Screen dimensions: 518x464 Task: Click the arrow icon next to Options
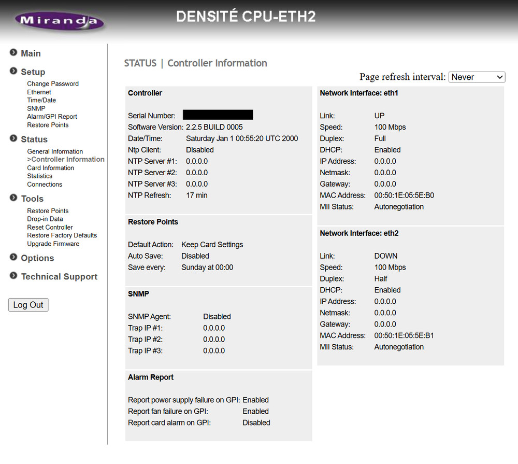[x=13, y=258]
